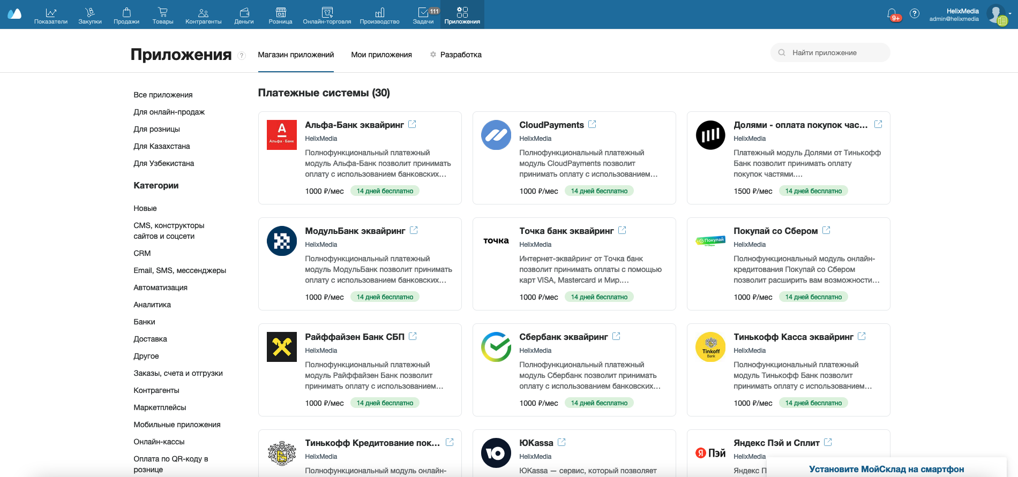Click the help hint next to Приложения title
This screenshot has width=1018, height=477.
pos(242,56)
